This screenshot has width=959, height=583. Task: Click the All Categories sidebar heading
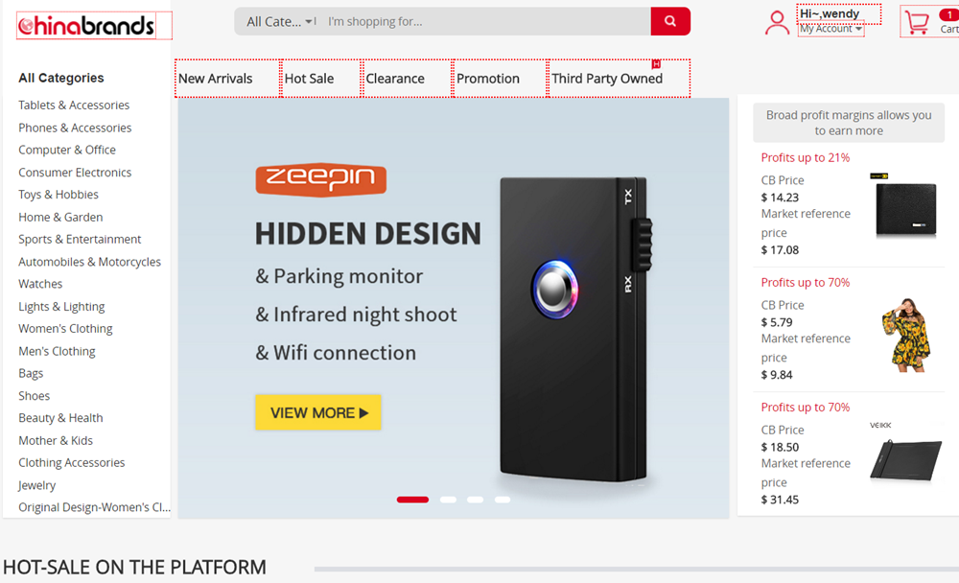pos(61,78)
